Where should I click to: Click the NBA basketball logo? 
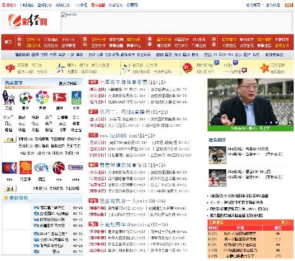click(x=9, y=168)
